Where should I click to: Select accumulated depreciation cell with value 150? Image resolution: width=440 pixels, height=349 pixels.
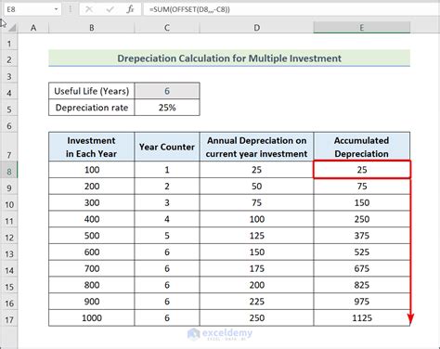click(362, 202)
